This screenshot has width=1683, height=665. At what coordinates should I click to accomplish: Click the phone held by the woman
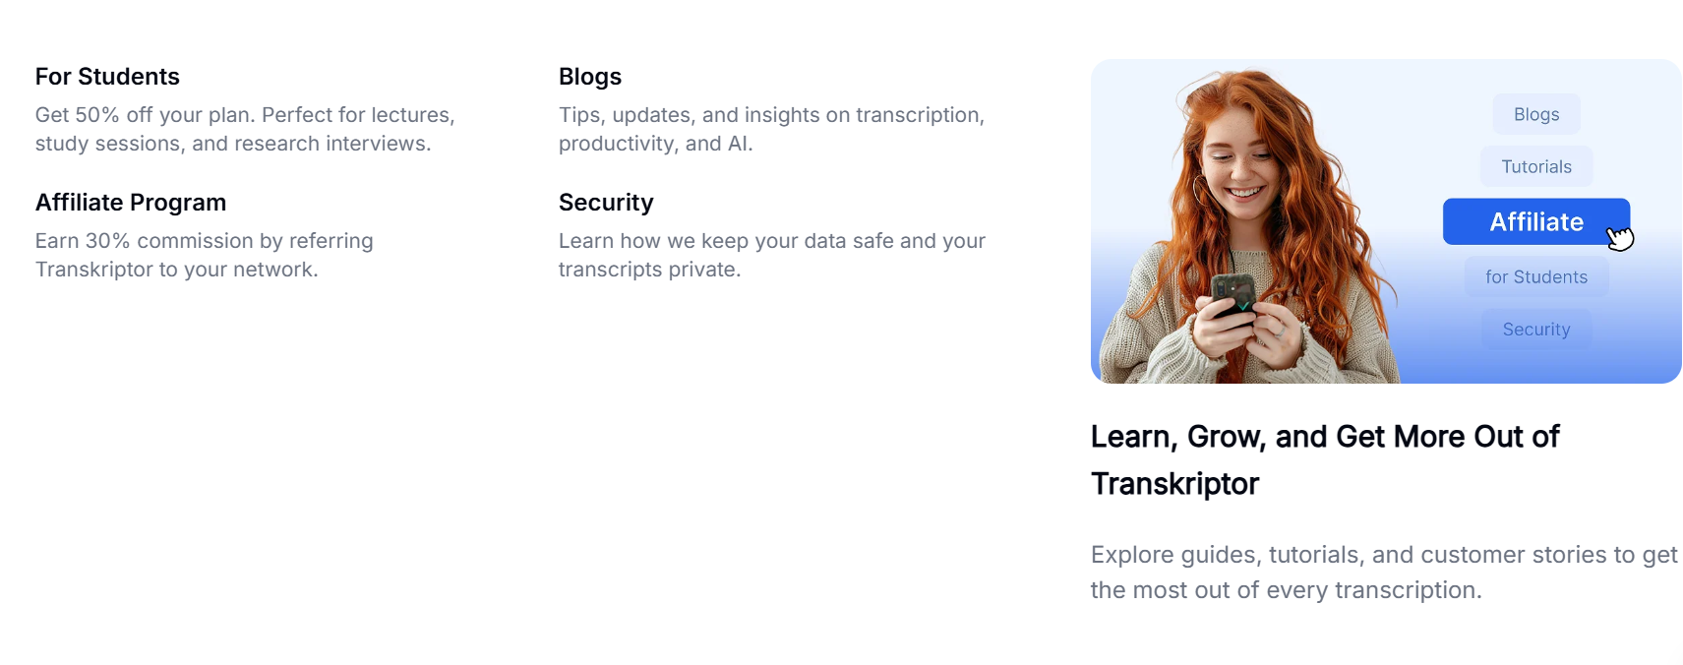1233,298
